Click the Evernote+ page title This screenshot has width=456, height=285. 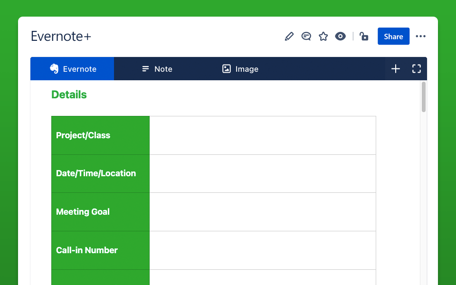61,37
